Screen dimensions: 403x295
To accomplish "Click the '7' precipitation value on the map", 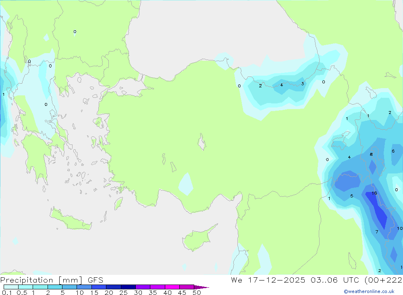I will pyautogui.click(x=377, y=232).
